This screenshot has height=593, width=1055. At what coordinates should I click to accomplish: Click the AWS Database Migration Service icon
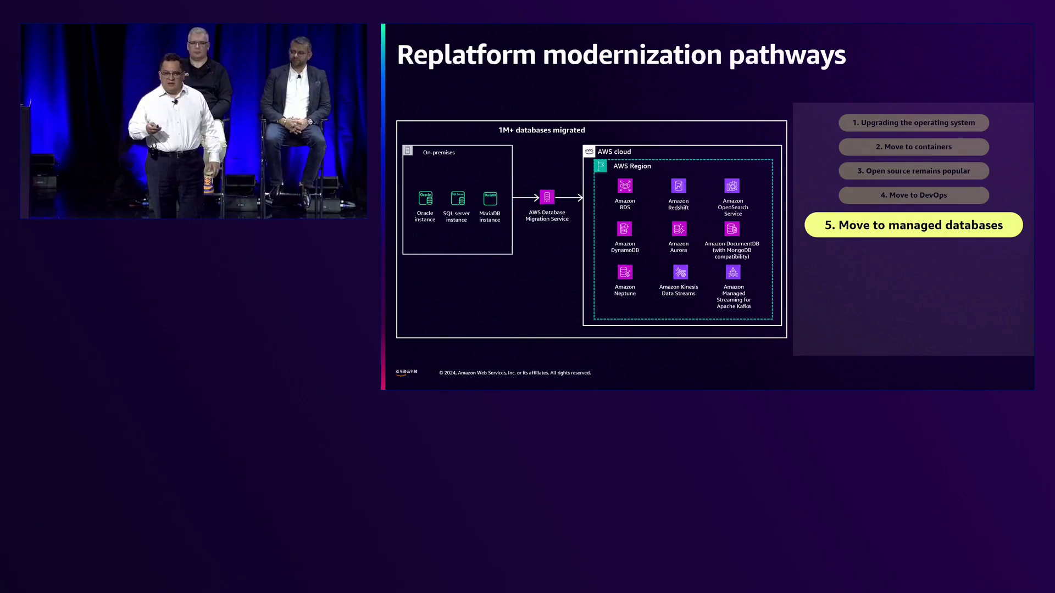coord(547,197)
